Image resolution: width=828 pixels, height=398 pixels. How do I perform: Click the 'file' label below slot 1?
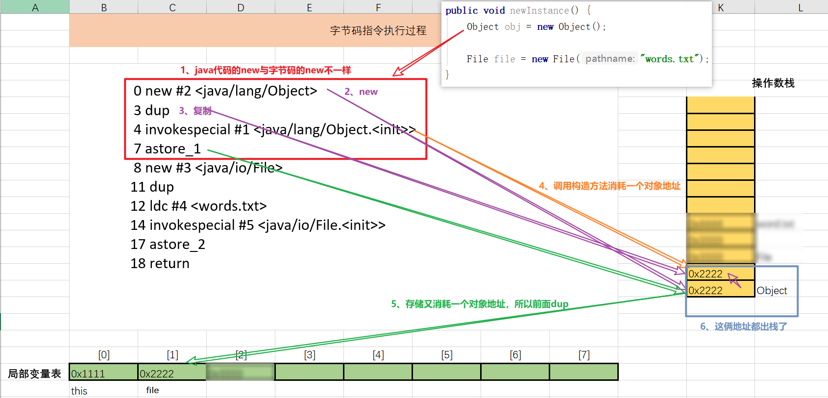point(152,390)
